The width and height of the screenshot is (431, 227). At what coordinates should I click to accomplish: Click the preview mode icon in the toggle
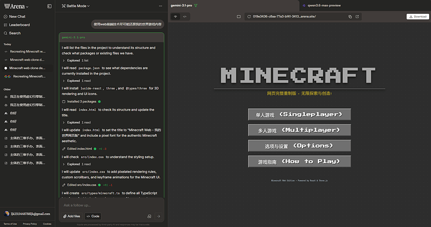pyautogui.click(x=176, y=16)
